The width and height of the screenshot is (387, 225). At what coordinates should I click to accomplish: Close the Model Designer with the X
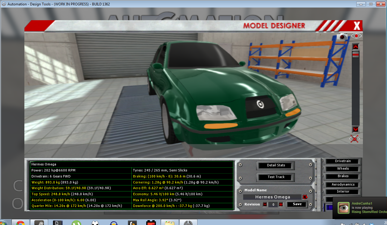tap(357, 25)
